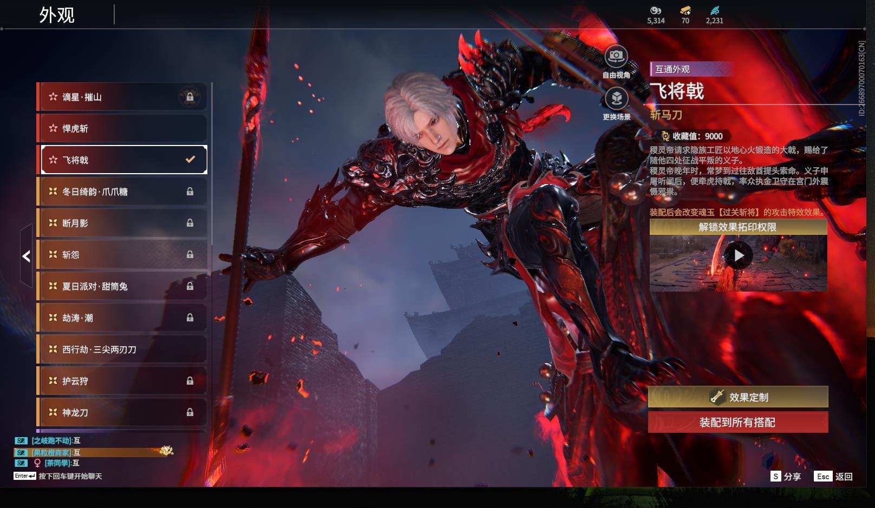875x508 pixels.
Task: Collapse the skin list with left arrow
Action: pyautogui.click(x=26, y=256)
